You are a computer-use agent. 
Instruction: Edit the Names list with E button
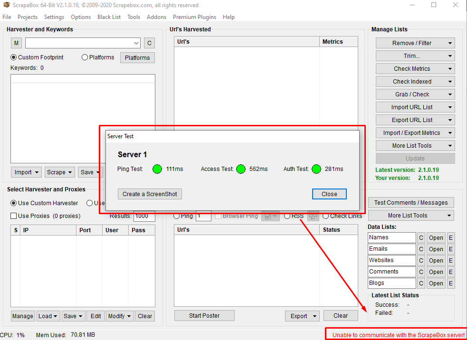(451, 238)
